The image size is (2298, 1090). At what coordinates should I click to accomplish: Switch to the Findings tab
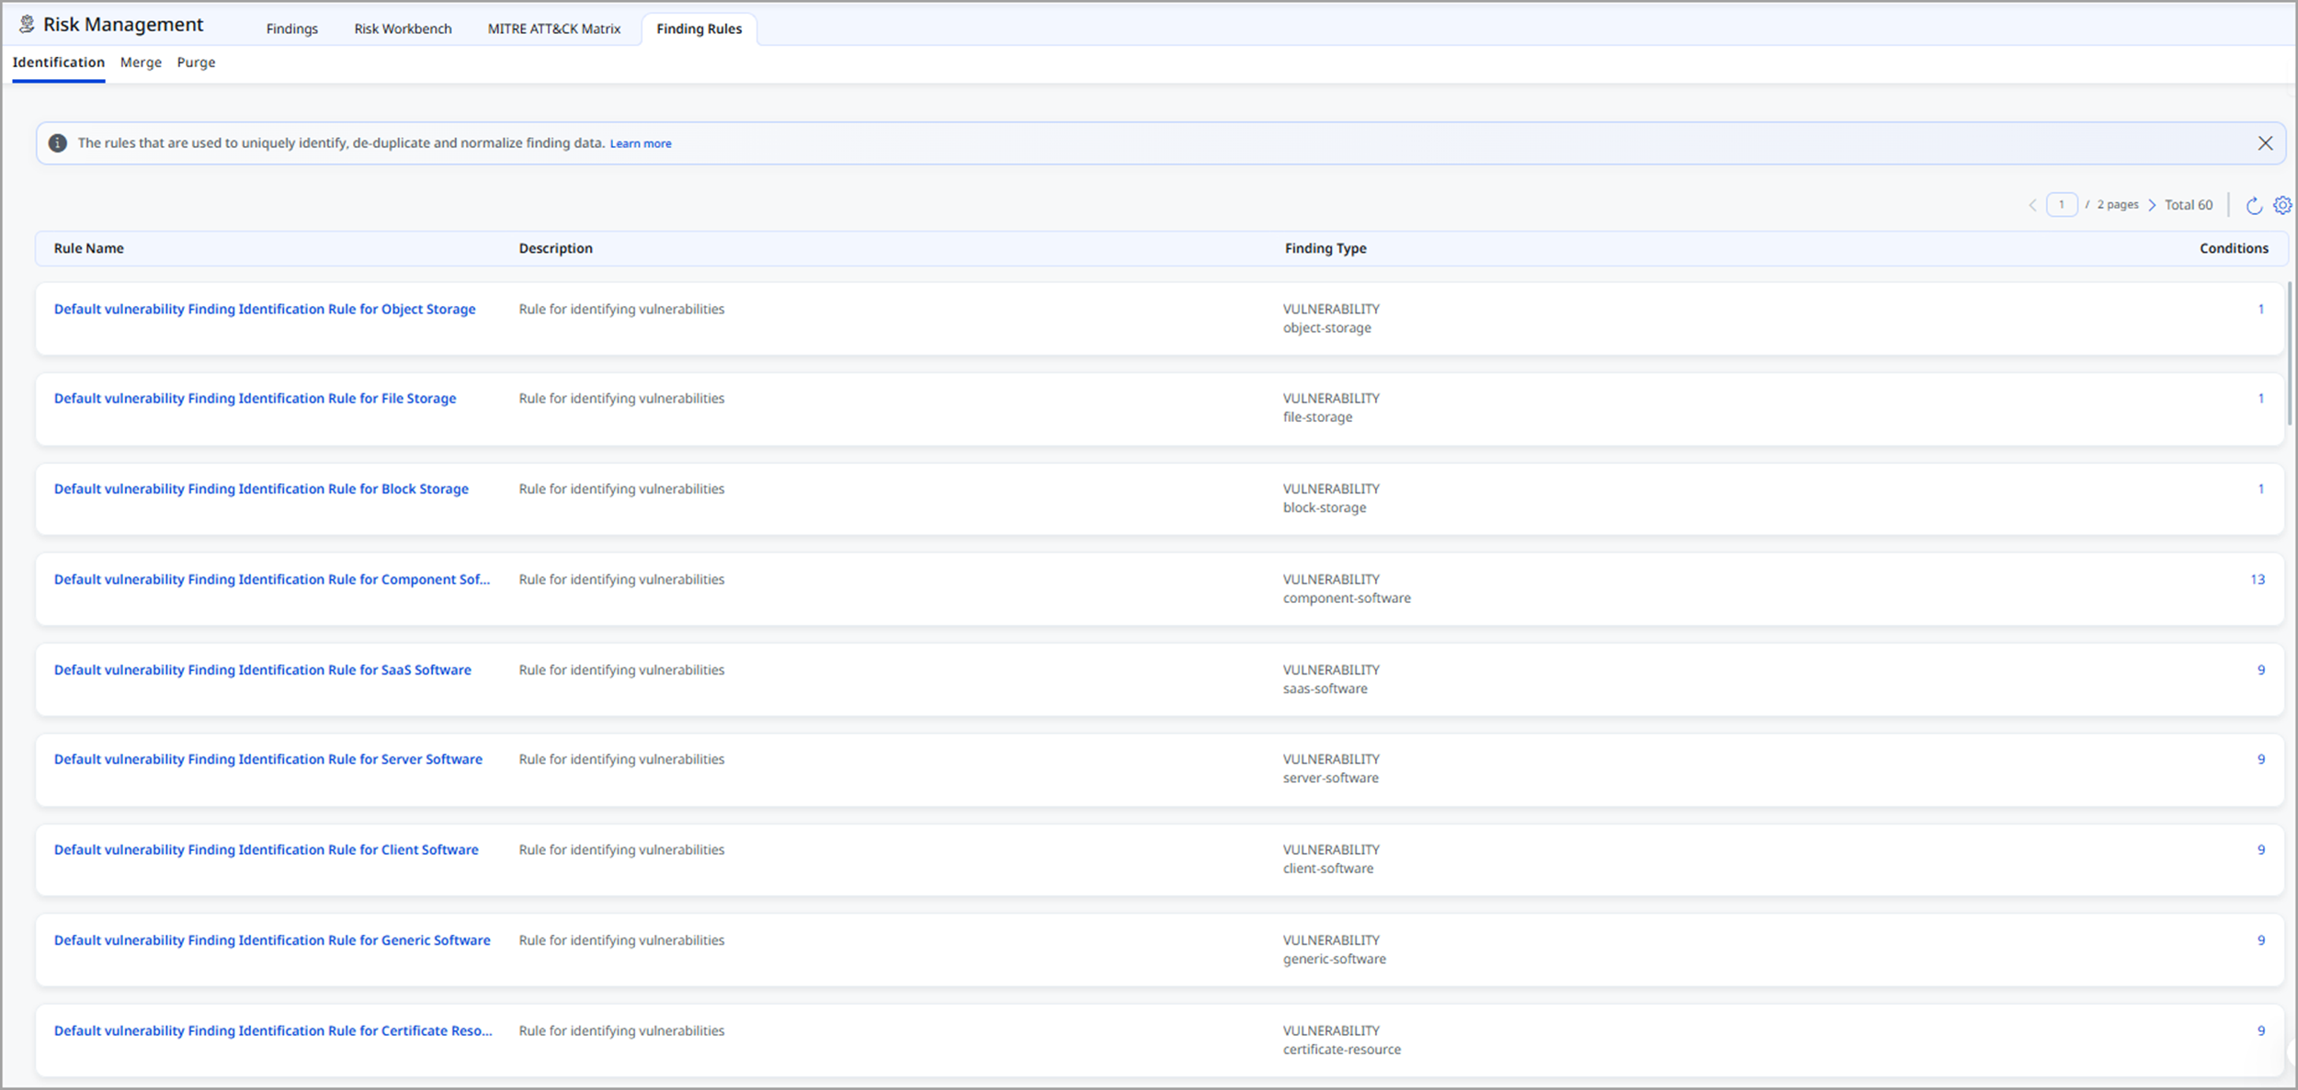click(292, 29)
